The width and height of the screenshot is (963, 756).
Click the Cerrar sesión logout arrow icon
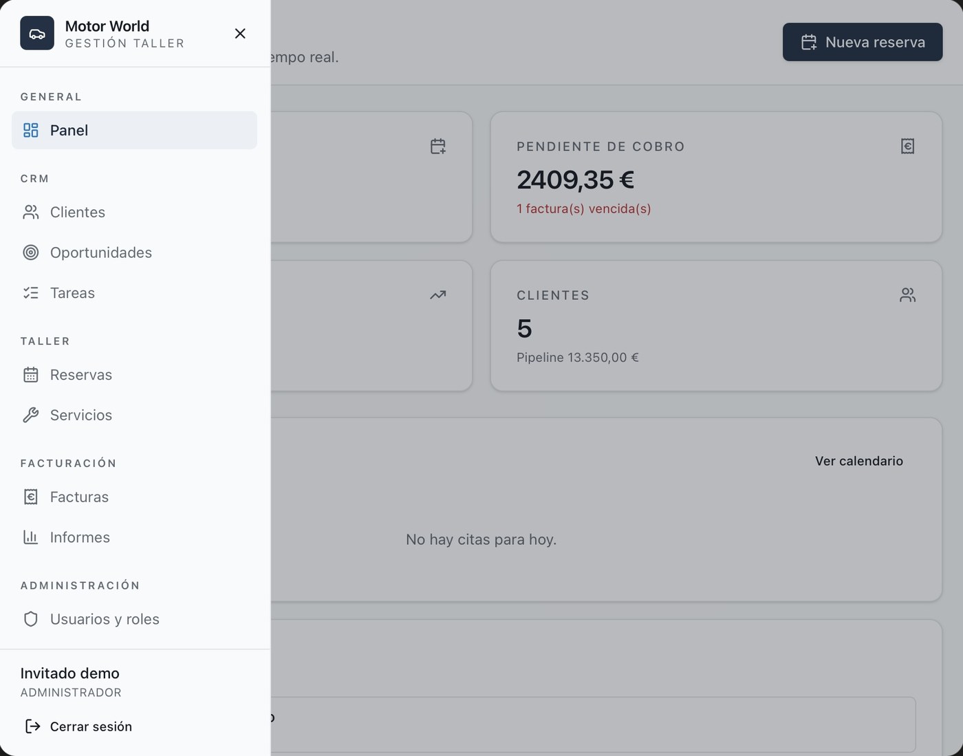click(x=32, y=726)
